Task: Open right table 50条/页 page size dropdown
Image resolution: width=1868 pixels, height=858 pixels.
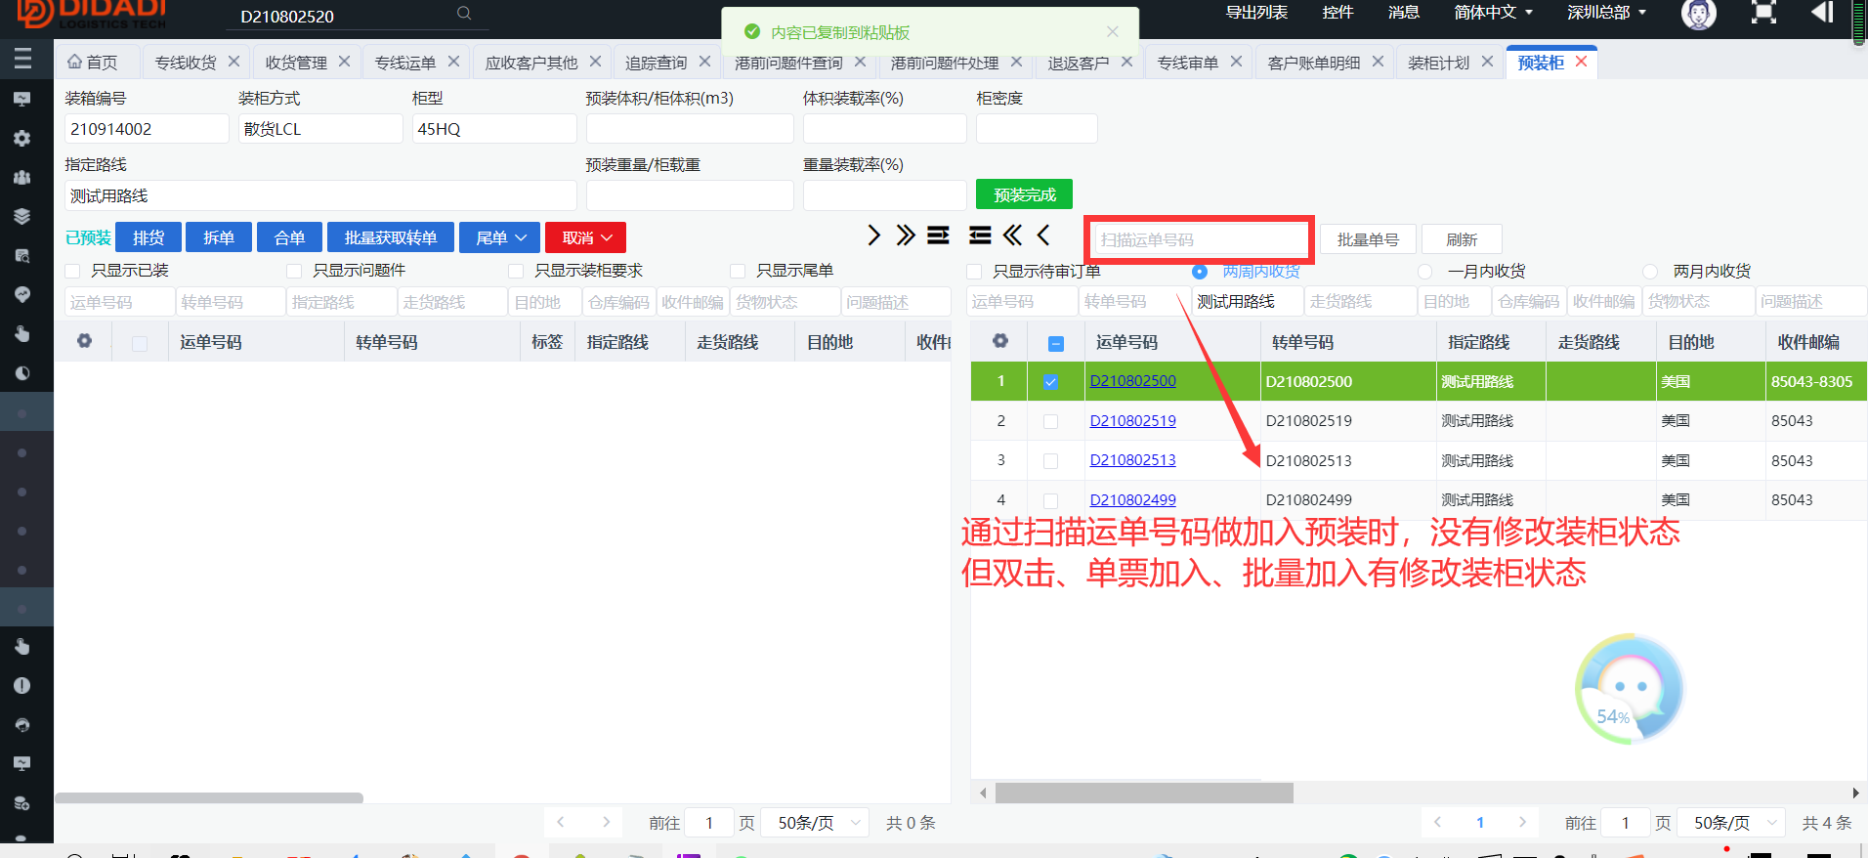Action: click(x=1732, y=823)
